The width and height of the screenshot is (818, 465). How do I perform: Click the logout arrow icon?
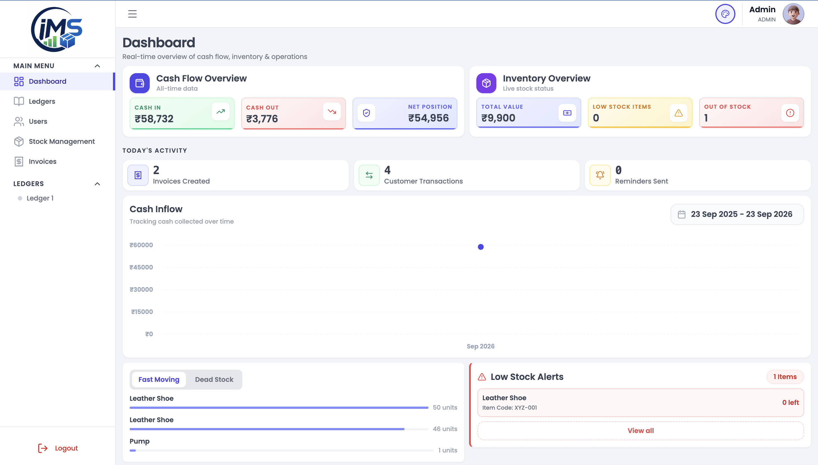(x=43, y=448)
